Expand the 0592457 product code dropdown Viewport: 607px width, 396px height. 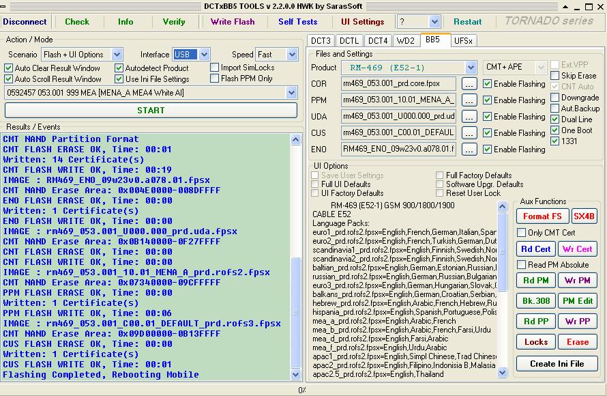tap(291, 93)
